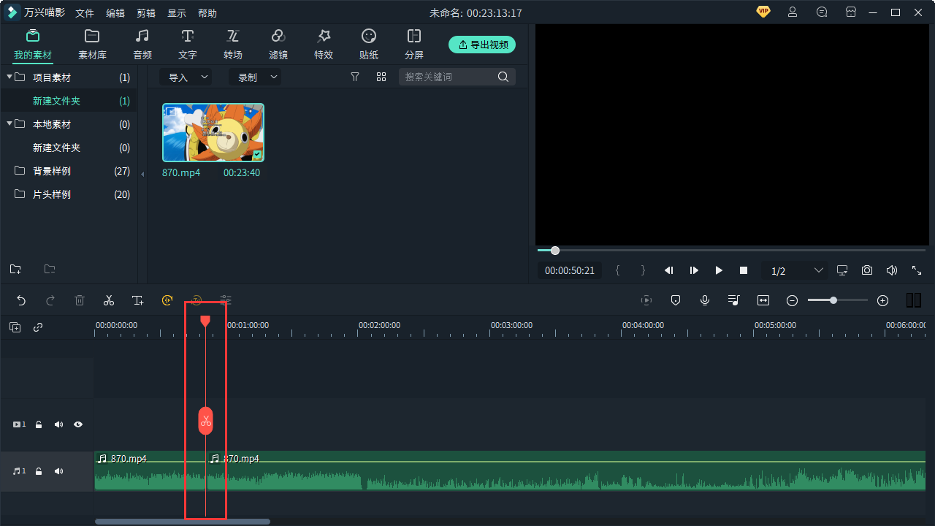Switch to the 转场 transitions tab
The image size is (935, 526).
(233, 44)
